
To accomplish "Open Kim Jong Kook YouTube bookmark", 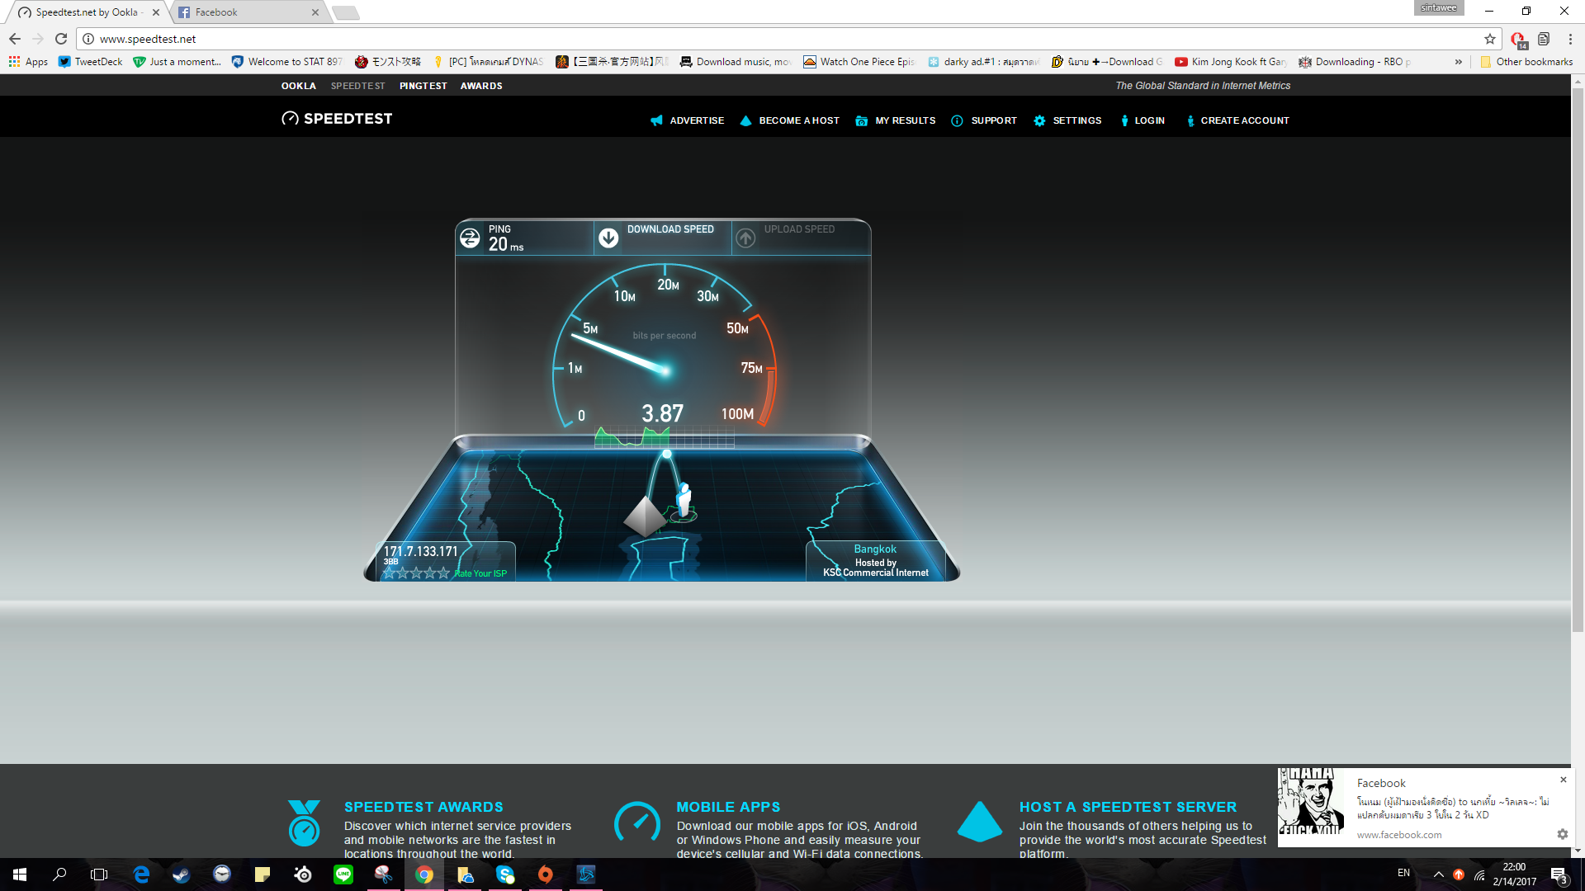I will (x=1231, y=62).
